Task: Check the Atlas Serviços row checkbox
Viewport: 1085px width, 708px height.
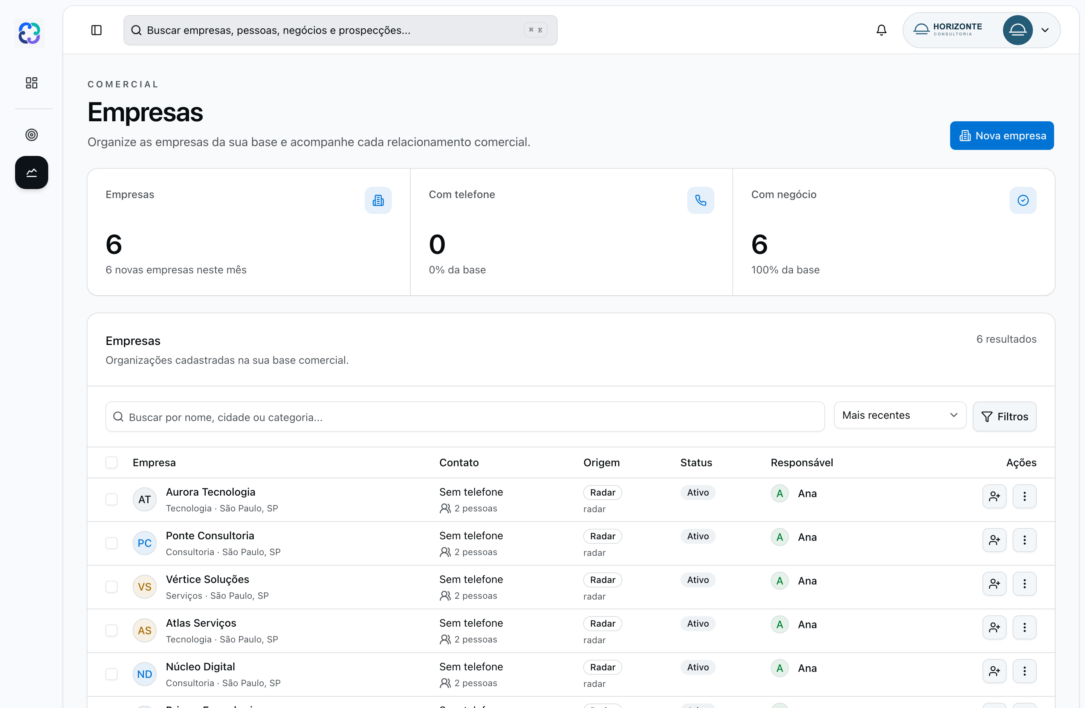Action: (x=111, y=630)
